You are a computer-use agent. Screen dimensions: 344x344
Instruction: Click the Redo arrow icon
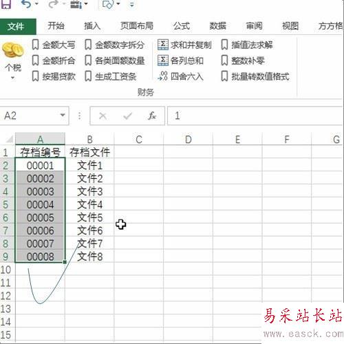(x=53, y=4)
